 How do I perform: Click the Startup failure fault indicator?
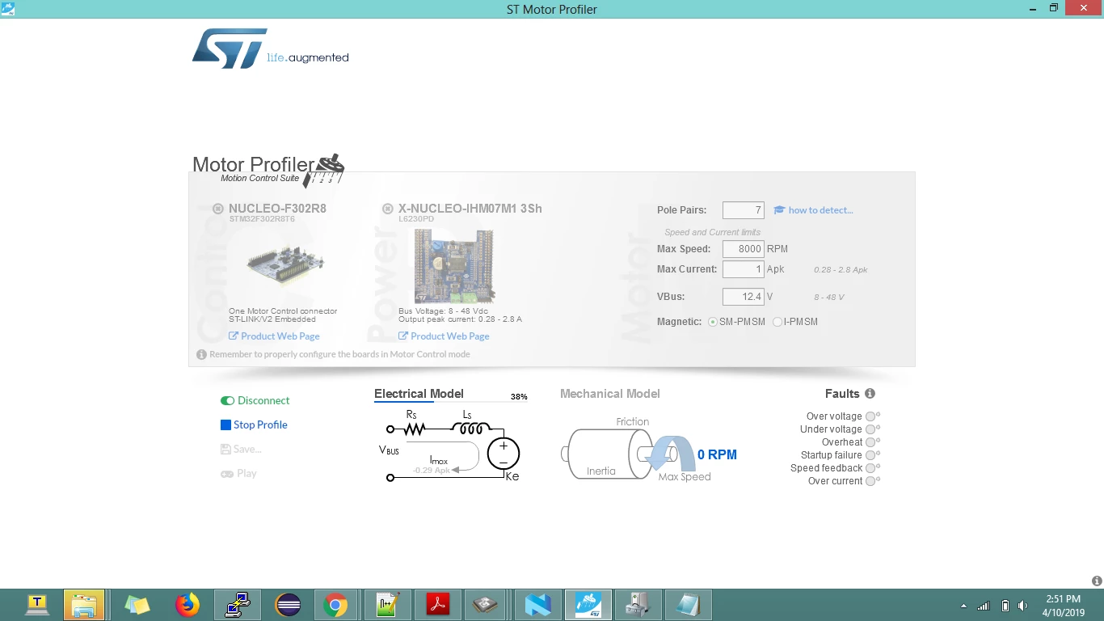(870, 455)
